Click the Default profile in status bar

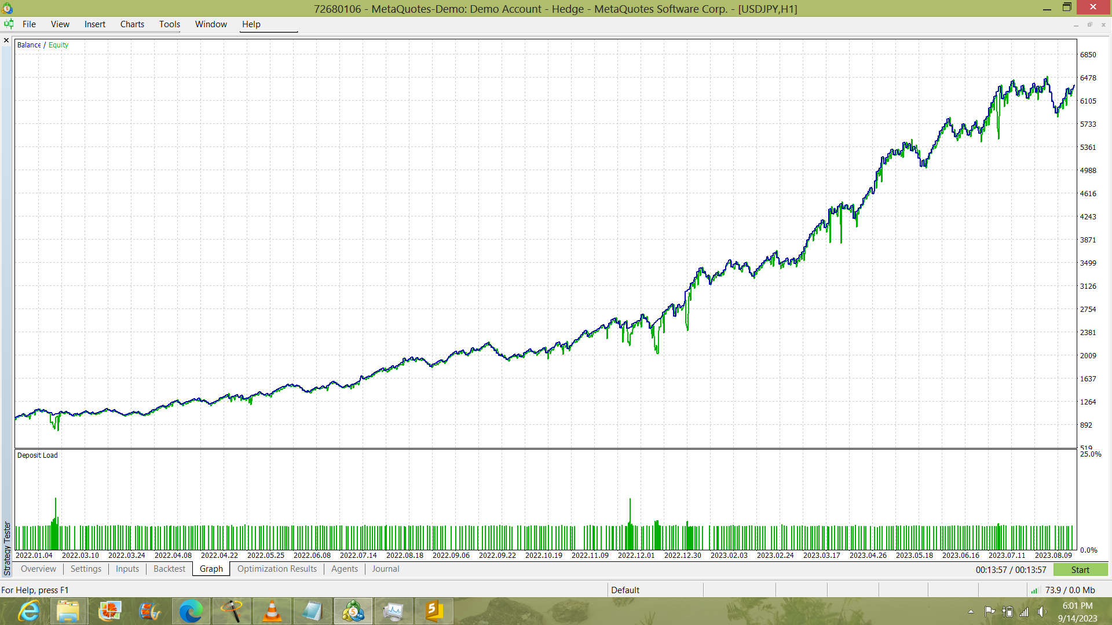pos(625,590)
